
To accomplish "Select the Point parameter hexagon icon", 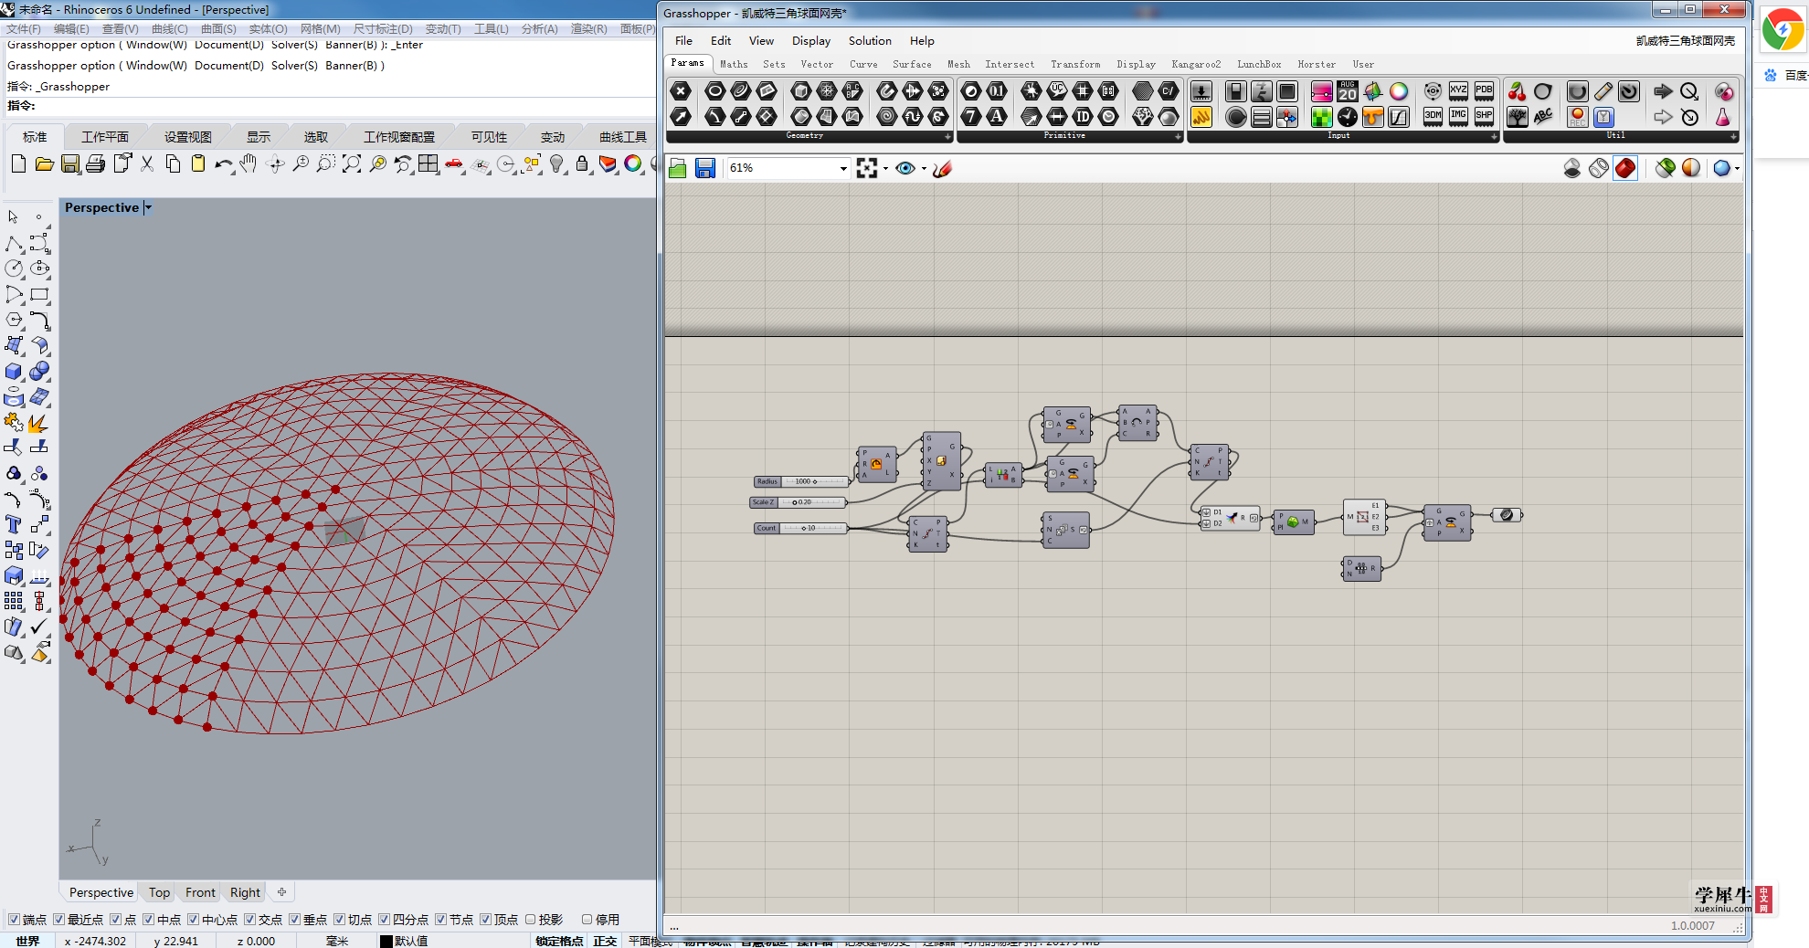I will coord(681,91).
